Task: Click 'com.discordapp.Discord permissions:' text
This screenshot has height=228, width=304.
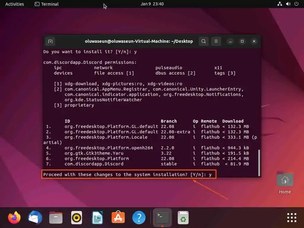Action: click(x=90, y=62)
